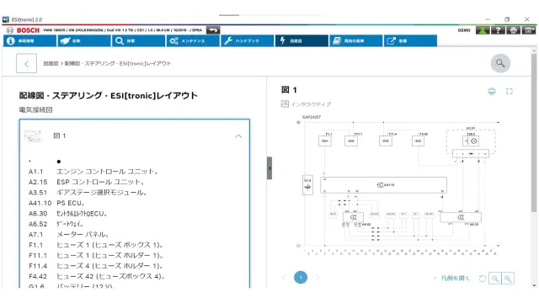Zoom in on the wiring diagram
This screenshot has height=303, width=539.
click(508, 279)
